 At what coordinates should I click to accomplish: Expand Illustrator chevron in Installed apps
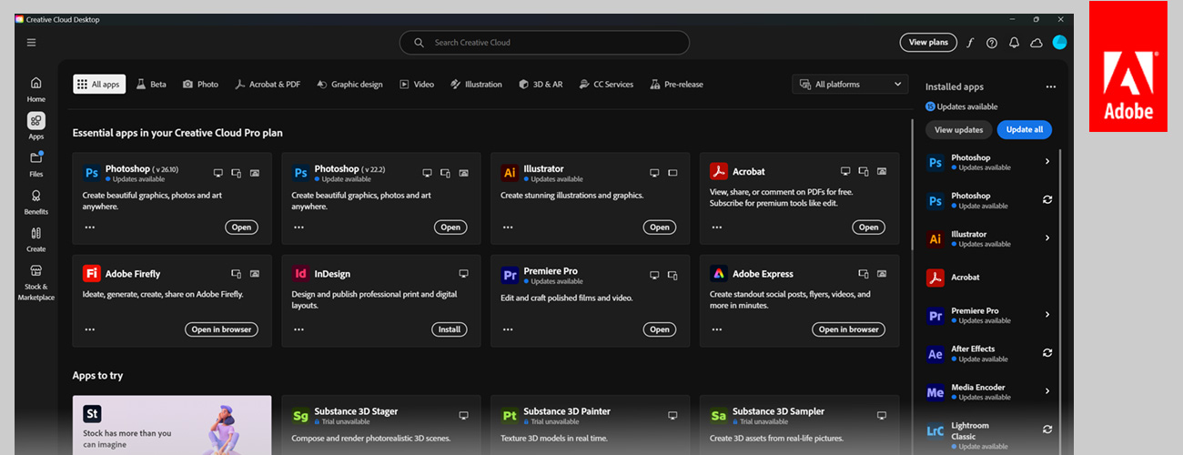[1047, 238]
